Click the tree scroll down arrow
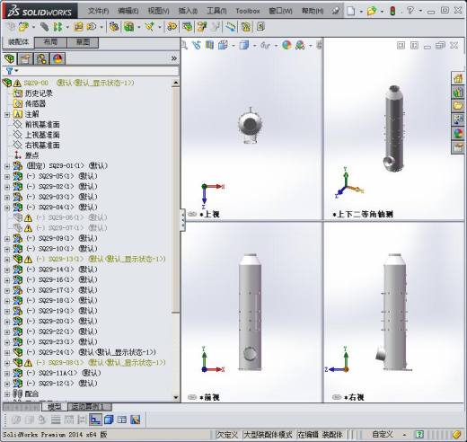 (x=176, y=397)
